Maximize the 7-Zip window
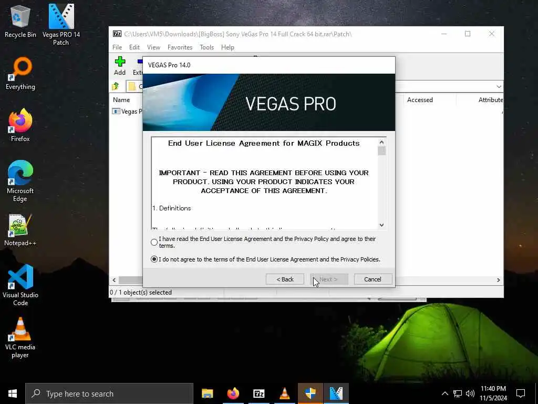 point(468,34)
